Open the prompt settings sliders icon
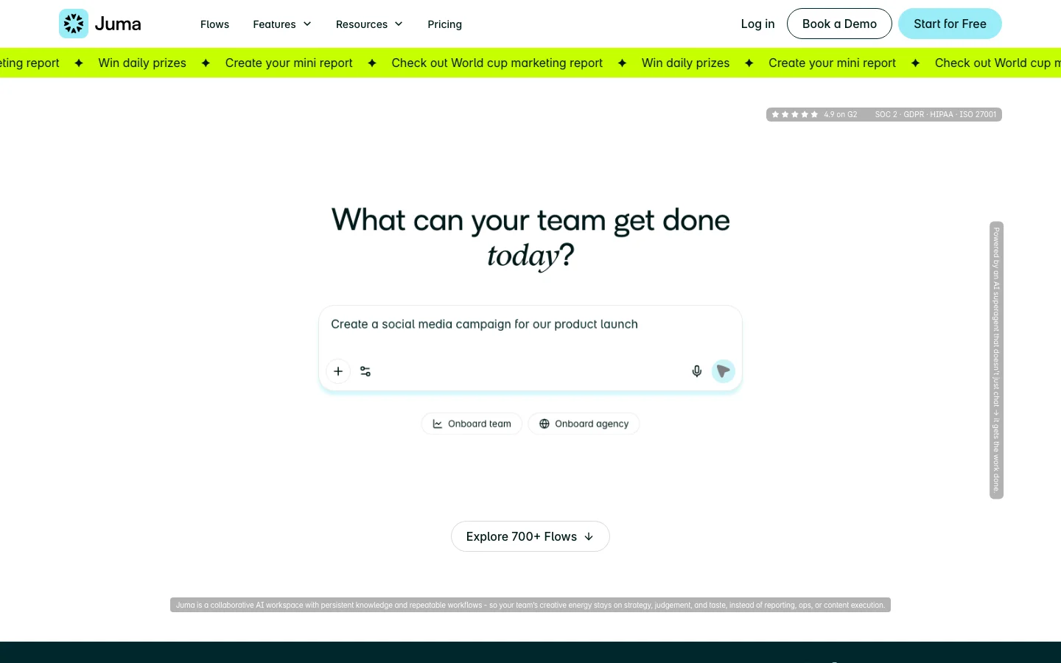 point(365,371)
